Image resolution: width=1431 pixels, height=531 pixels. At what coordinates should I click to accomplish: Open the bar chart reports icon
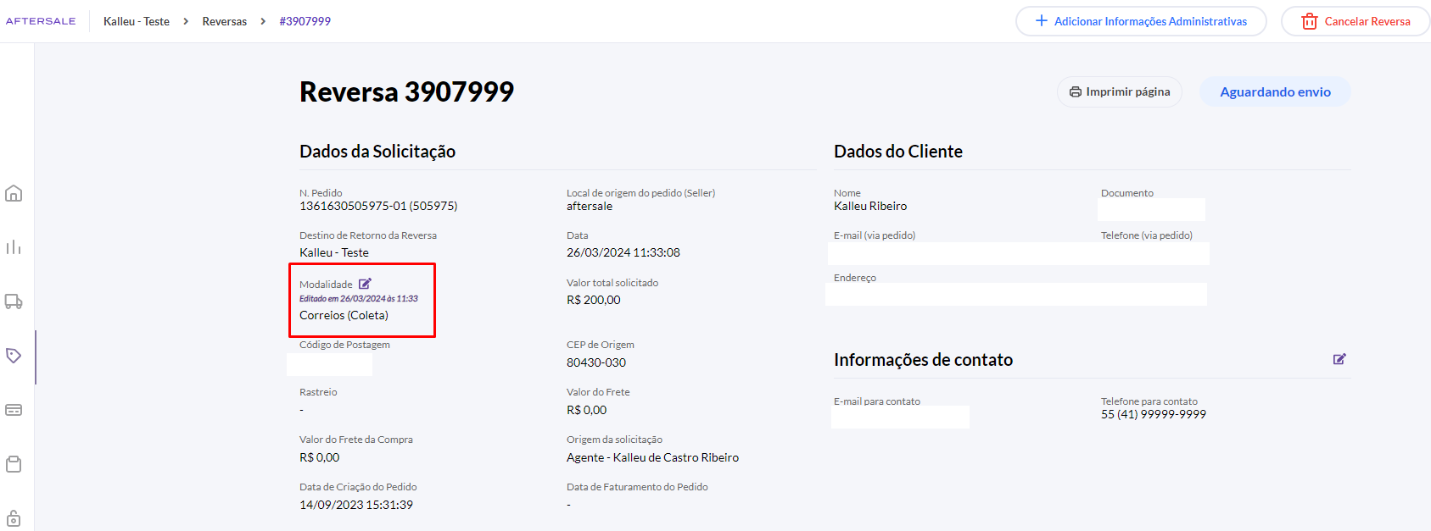[x=14, y=247]
